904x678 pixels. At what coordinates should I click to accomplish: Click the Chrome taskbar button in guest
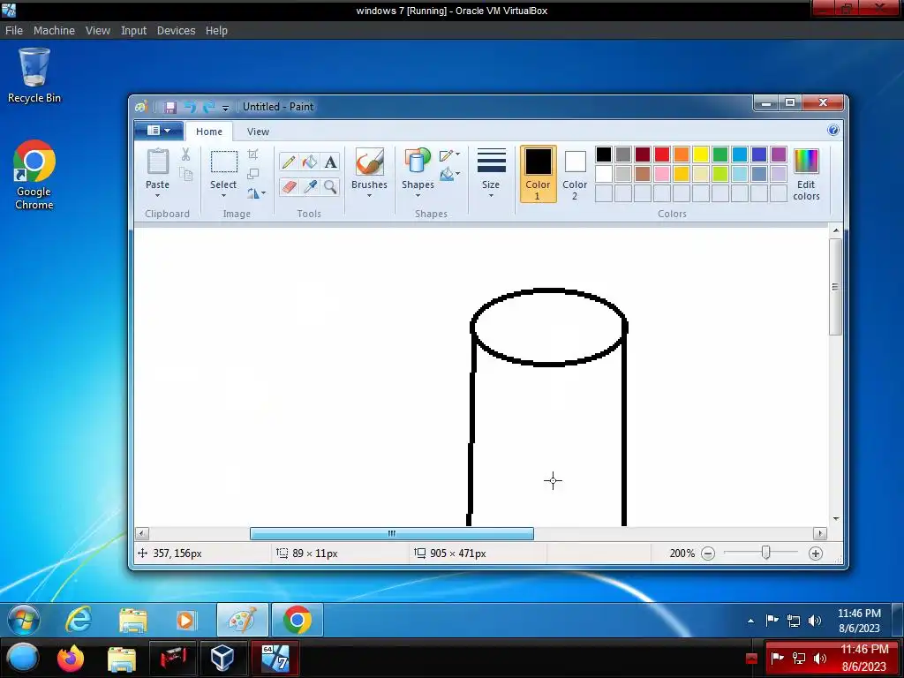click(x=297, y=621)
